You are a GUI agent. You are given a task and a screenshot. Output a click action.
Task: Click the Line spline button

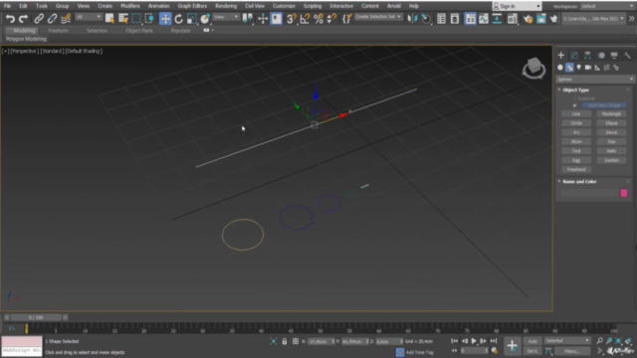click(x=576, y=114)
